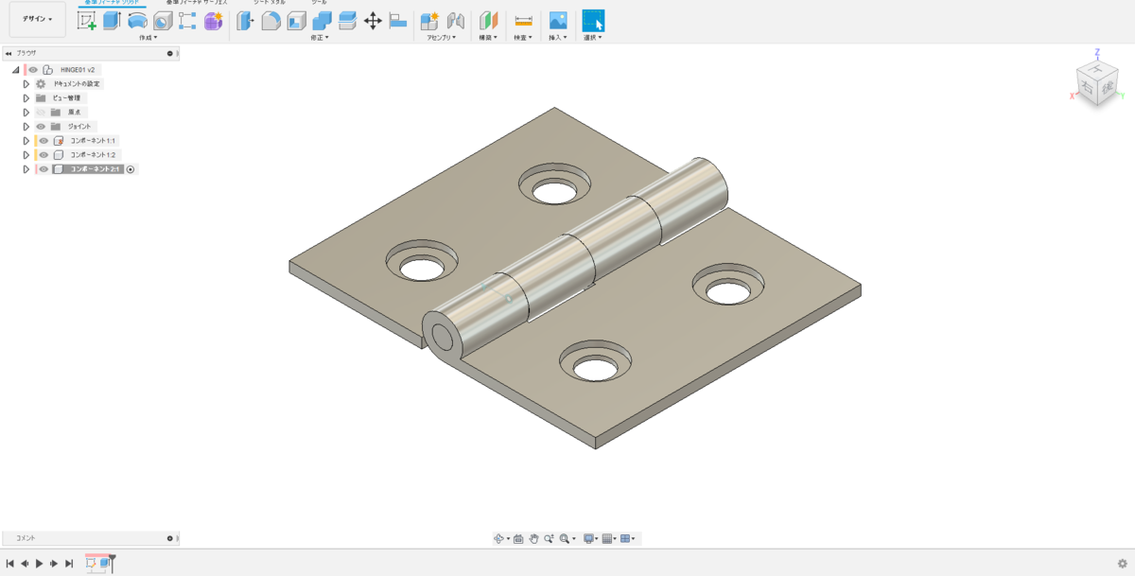
Task: Open the 選択 dropdown menu
Action: (x=593, y=38)
